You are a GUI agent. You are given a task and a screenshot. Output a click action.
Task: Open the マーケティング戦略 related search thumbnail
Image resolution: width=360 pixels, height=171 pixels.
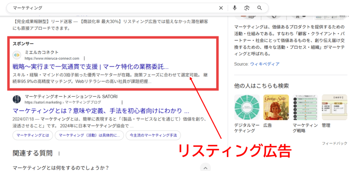(306, 107)
